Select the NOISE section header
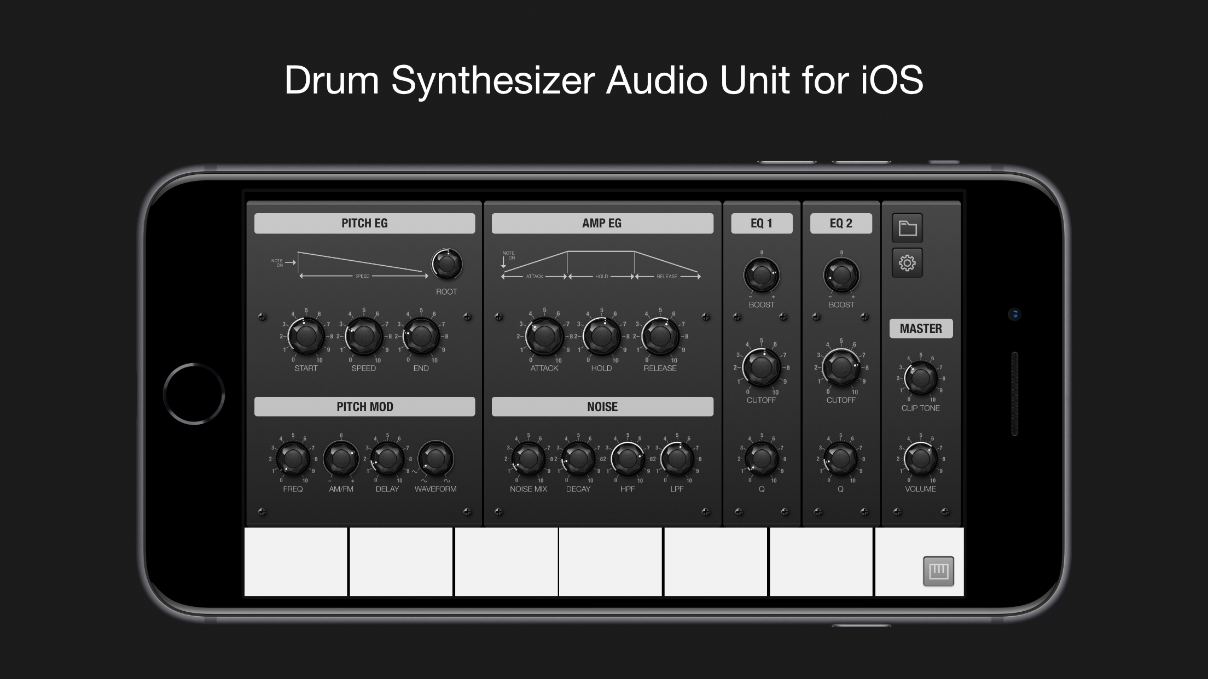This screenshot has height=679, width=1208. 602,407
